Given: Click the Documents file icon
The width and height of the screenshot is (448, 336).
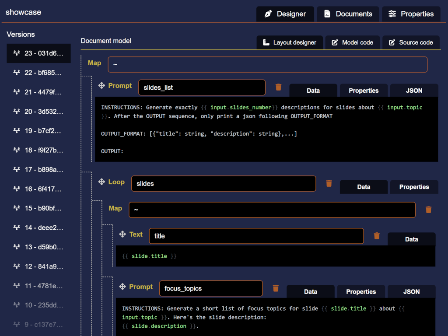Looking at the screenshot, I should (327, 14).
